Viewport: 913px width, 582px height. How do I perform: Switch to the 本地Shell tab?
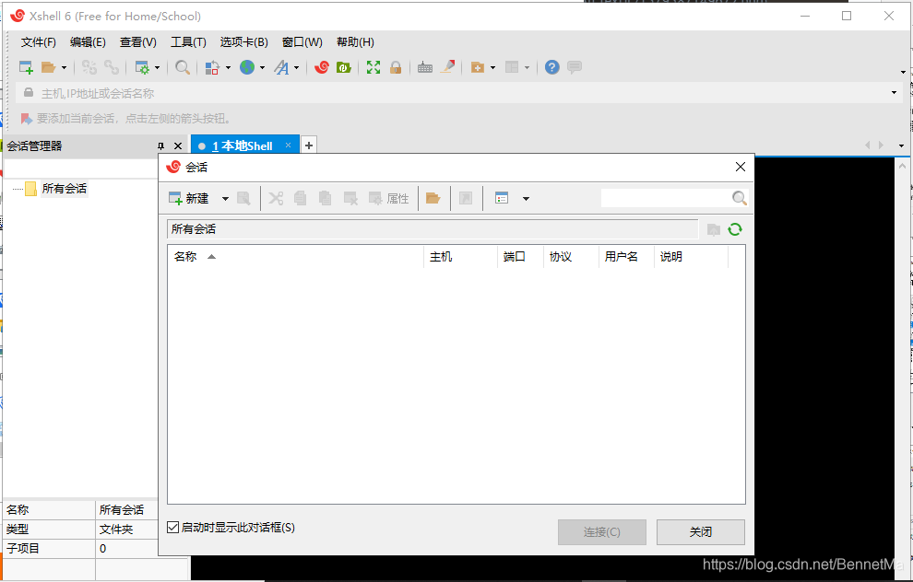242,145
